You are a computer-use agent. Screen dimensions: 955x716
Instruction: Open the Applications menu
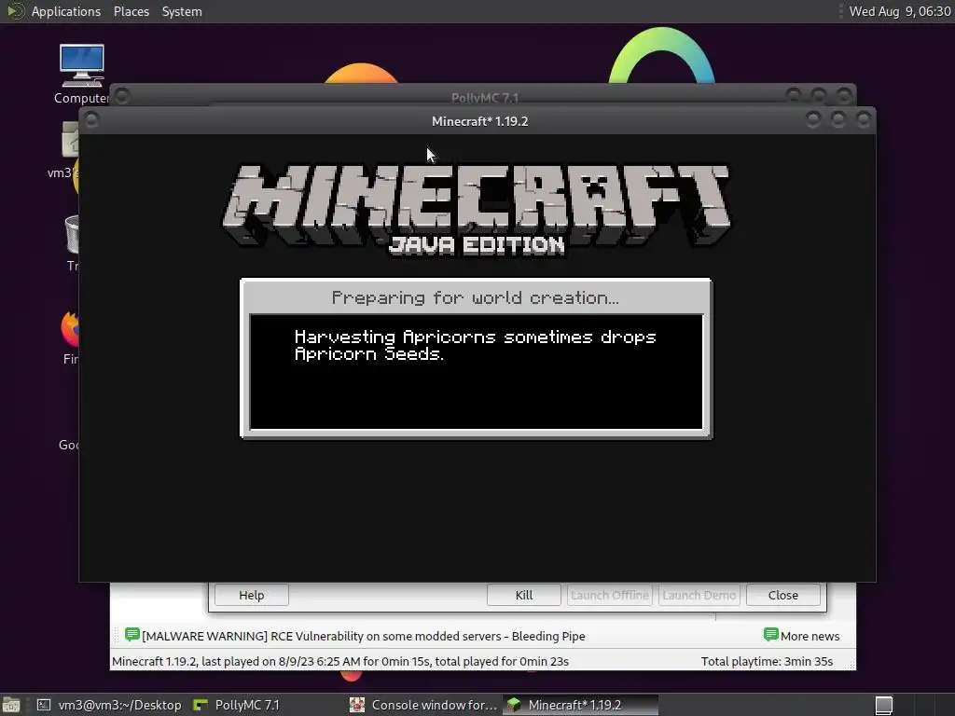pyautogui.click(x=66, y=11)
